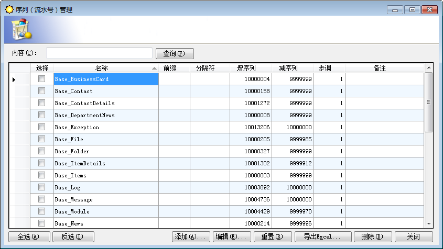Check the Base_Log checkbox
Screen dimensions: 443x249
(41, 187)
